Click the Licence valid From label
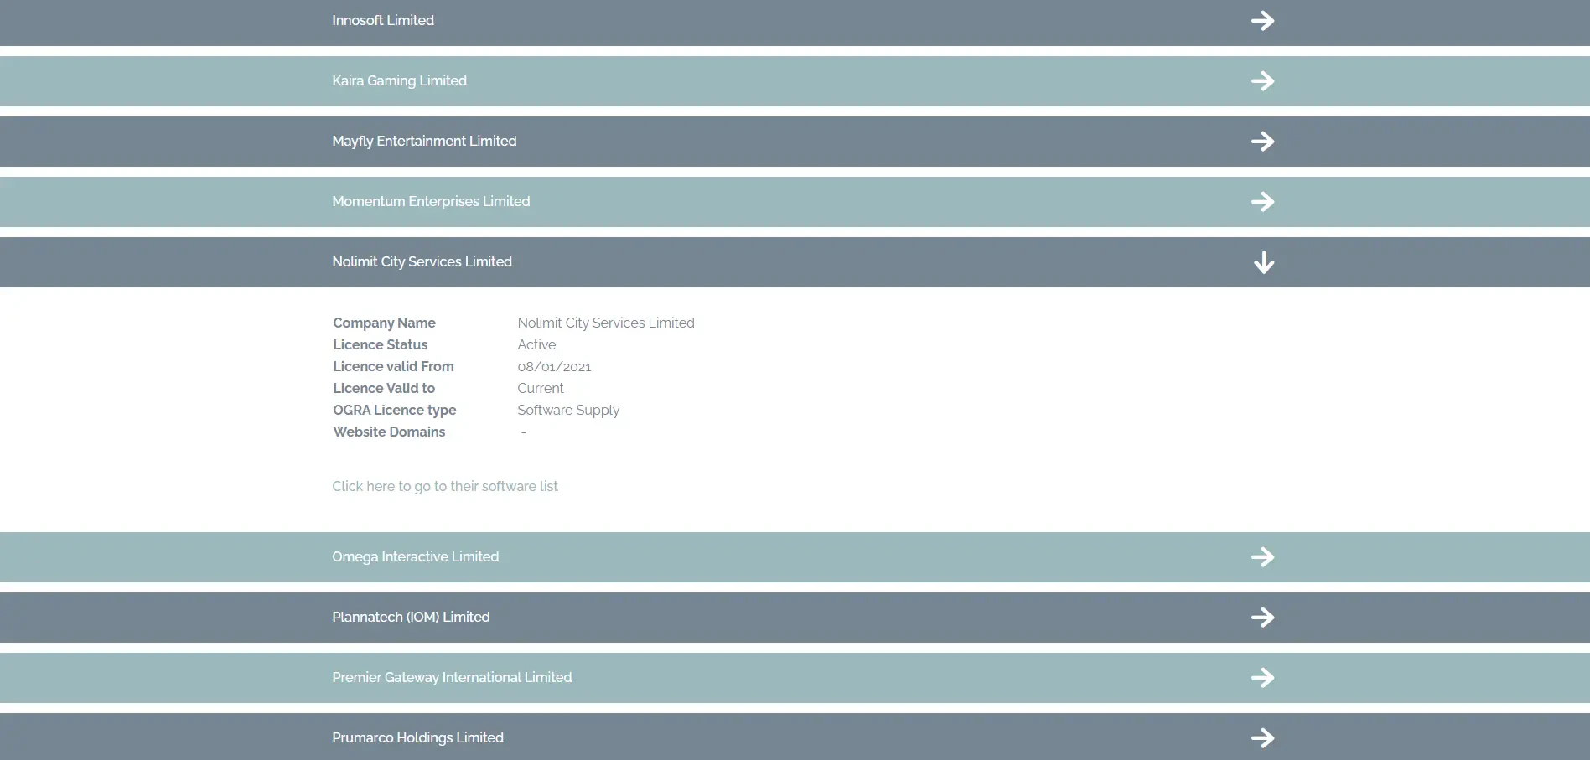 point(393,367)
